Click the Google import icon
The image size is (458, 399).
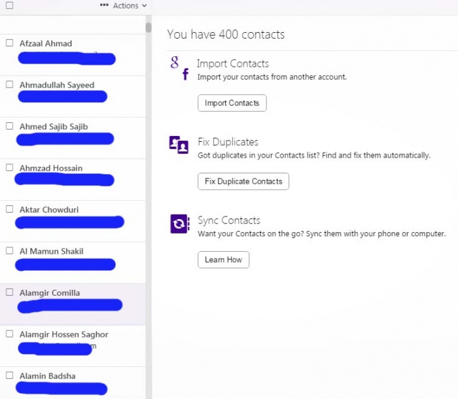175,62
